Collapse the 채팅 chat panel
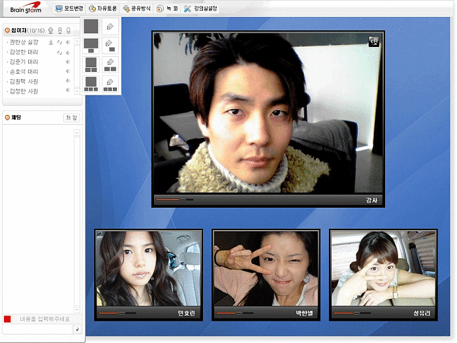 (7, 117)
